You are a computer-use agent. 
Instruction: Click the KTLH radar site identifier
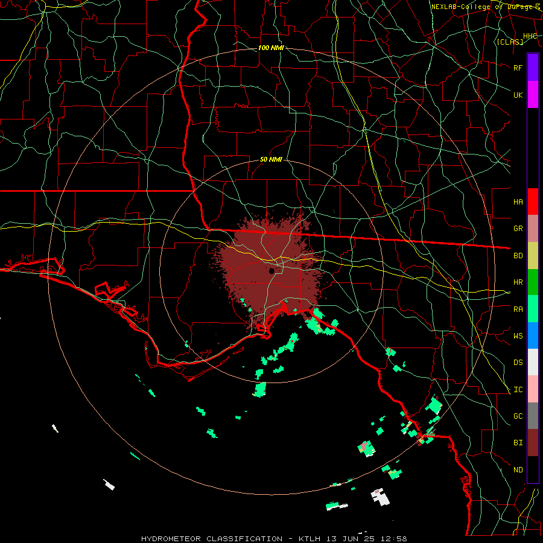(310, 539)
